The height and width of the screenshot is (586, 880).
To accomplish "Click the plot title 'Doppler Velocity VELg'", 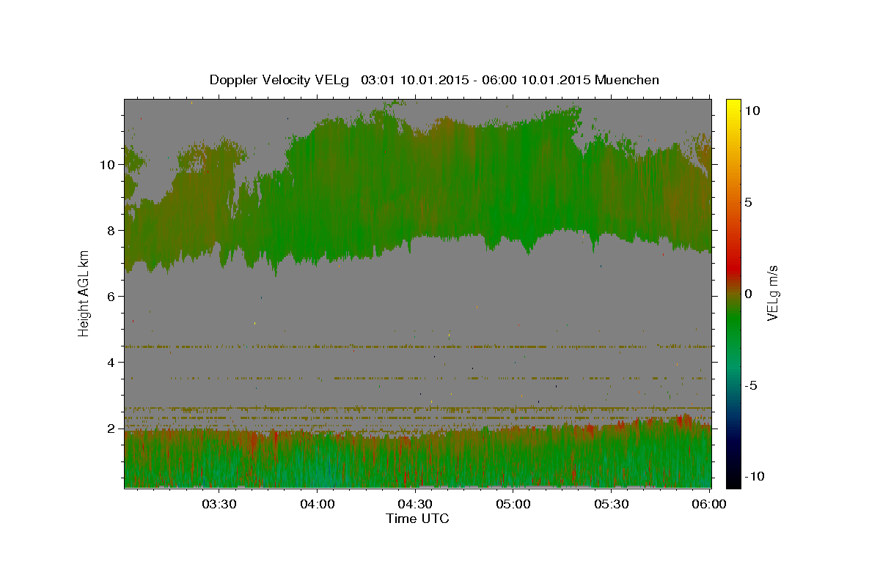I will pos(279,80).
